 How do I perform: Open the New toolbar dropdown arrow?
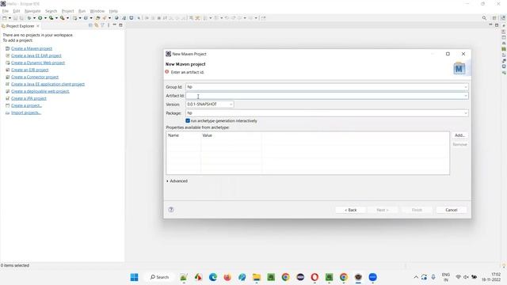(10, 18)
